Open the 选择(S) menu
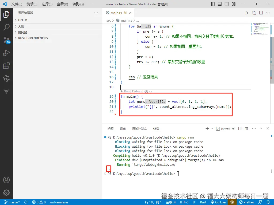Viewport: 274px width, 205px height. coord(47,4)
